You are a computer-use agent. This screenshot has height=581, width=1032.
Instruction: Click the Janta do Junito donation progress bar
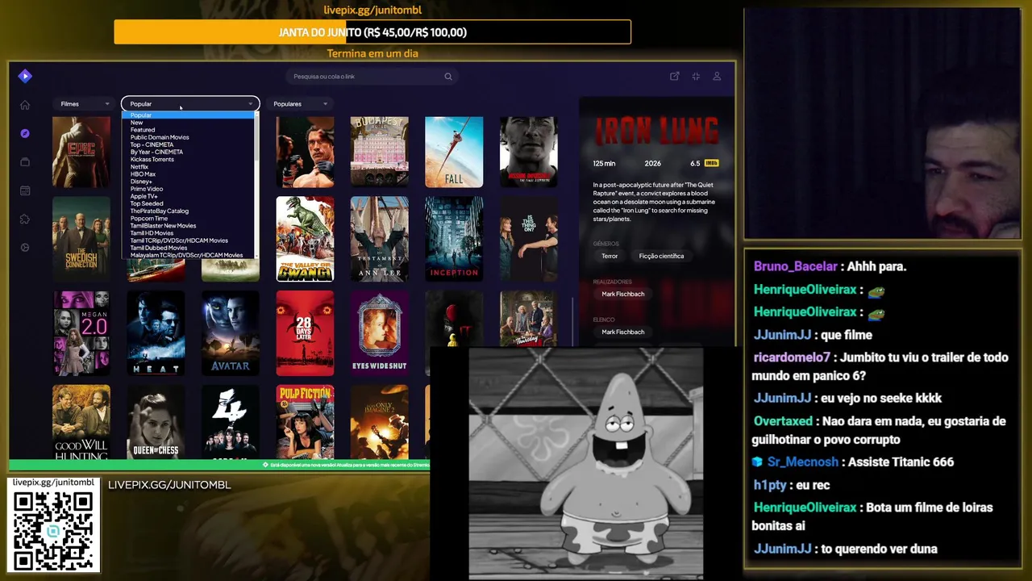[x=372, y=32]
